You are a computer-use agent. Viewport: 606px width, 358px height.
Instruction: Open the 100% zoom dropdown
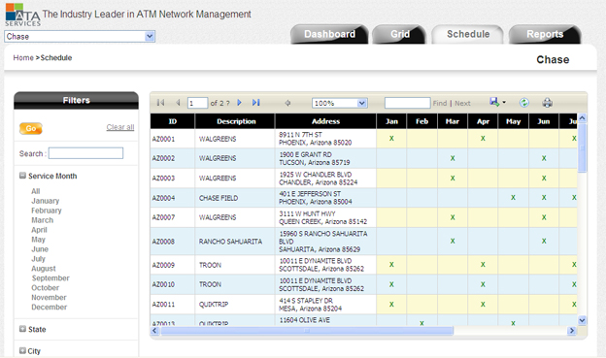pos(339,103)
